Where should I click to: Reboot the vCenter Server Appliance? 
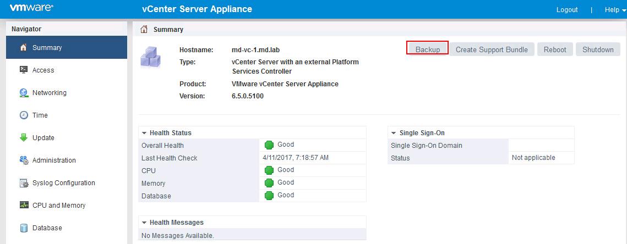tap(555, 49)
